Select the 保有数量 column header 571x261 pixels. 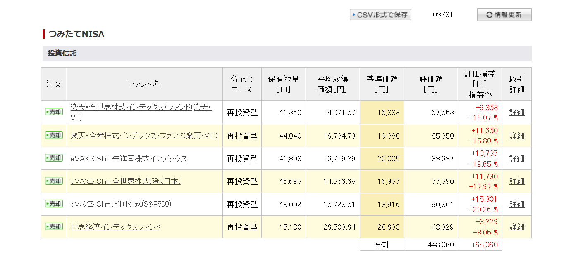click(x=284, y=84)
